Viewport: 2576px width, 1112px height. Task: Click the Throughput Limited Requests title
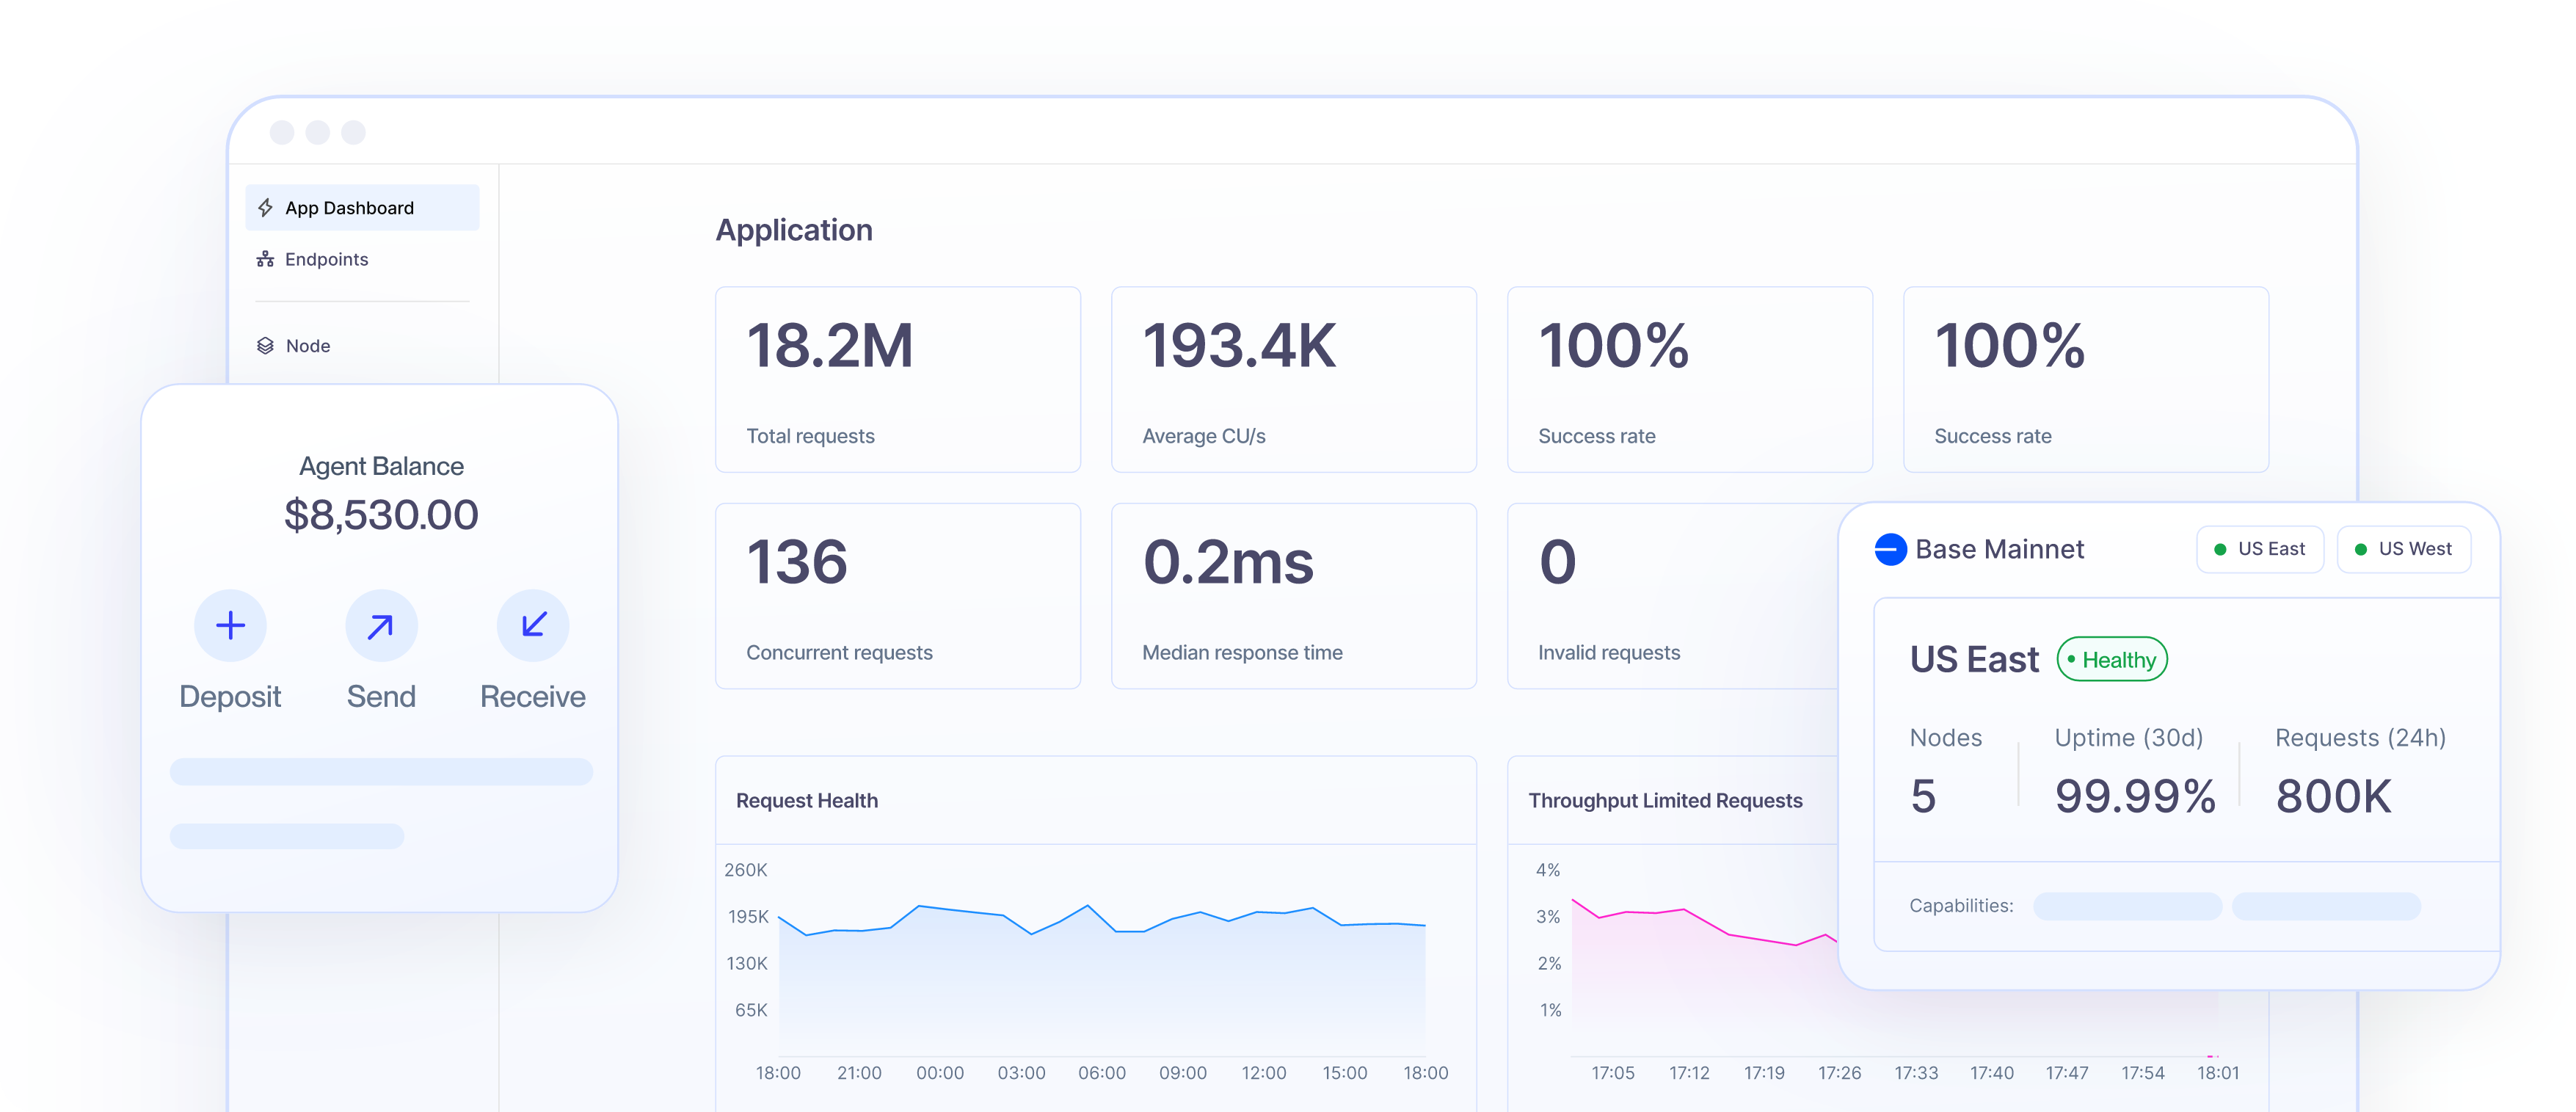(1665, 801)
